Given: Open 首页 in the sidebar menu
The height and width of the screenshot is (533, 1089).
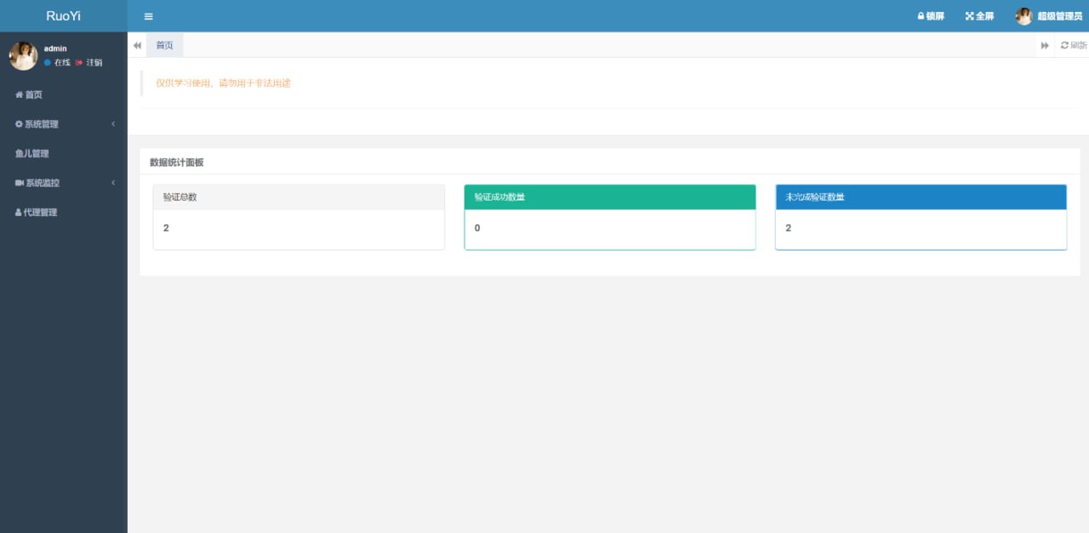Looking at the screenshot, I should click(33, 95).
